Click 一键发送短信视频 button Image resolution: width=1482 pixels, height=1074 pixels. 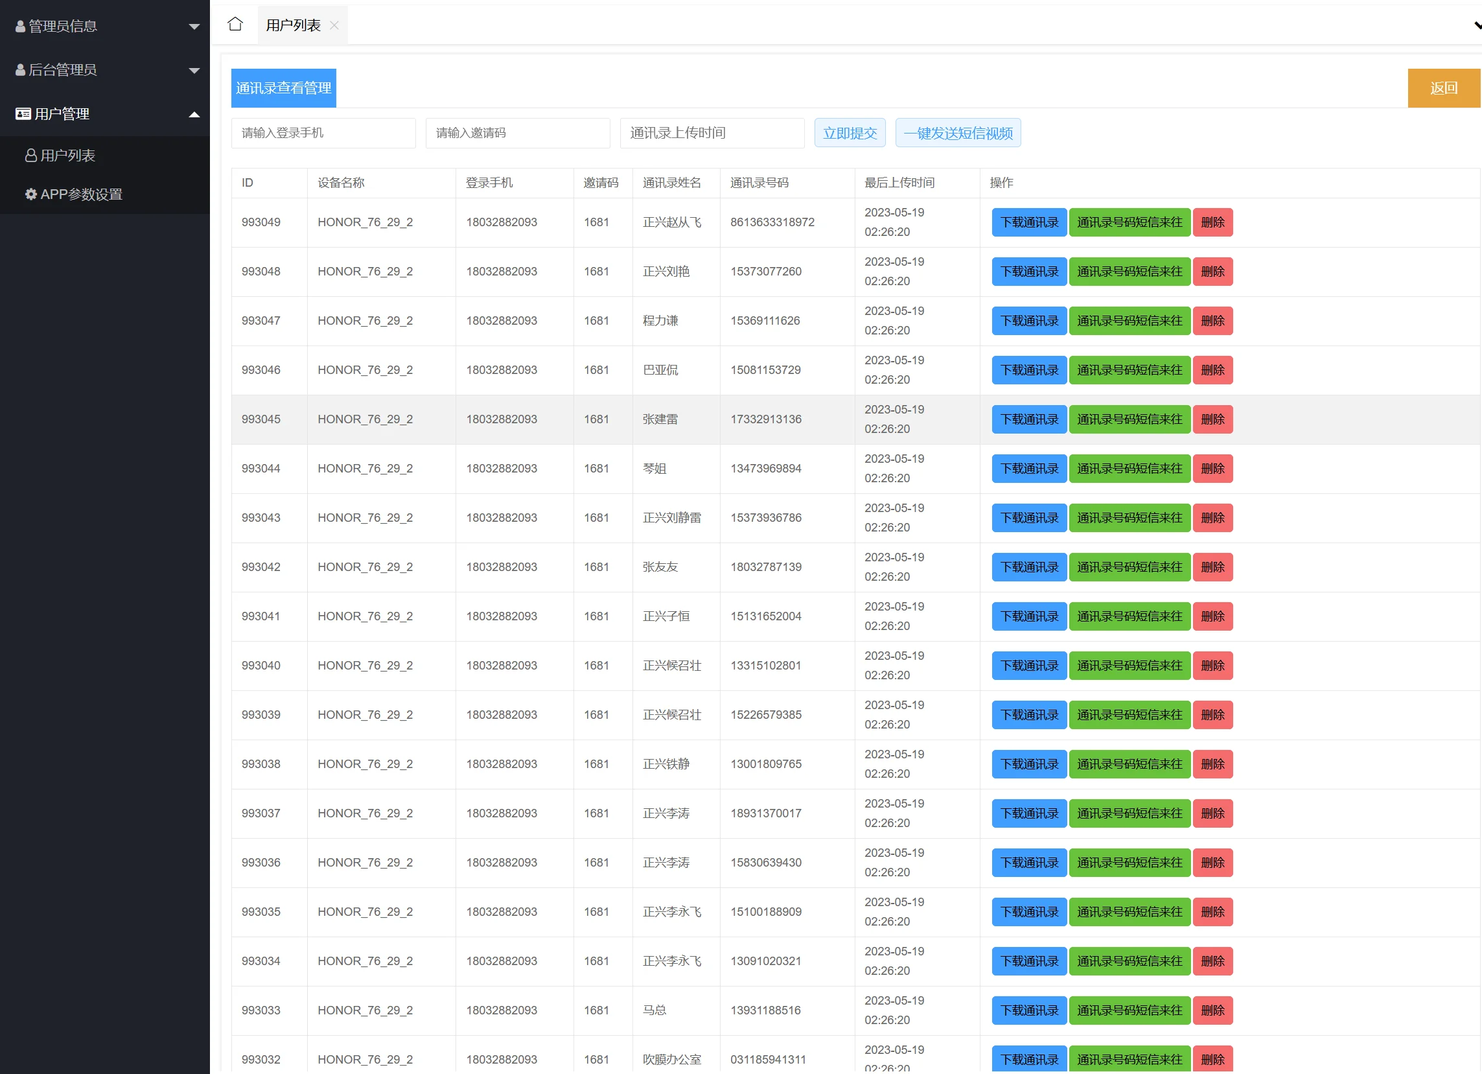pyautogui.click(x=957, y=134)
